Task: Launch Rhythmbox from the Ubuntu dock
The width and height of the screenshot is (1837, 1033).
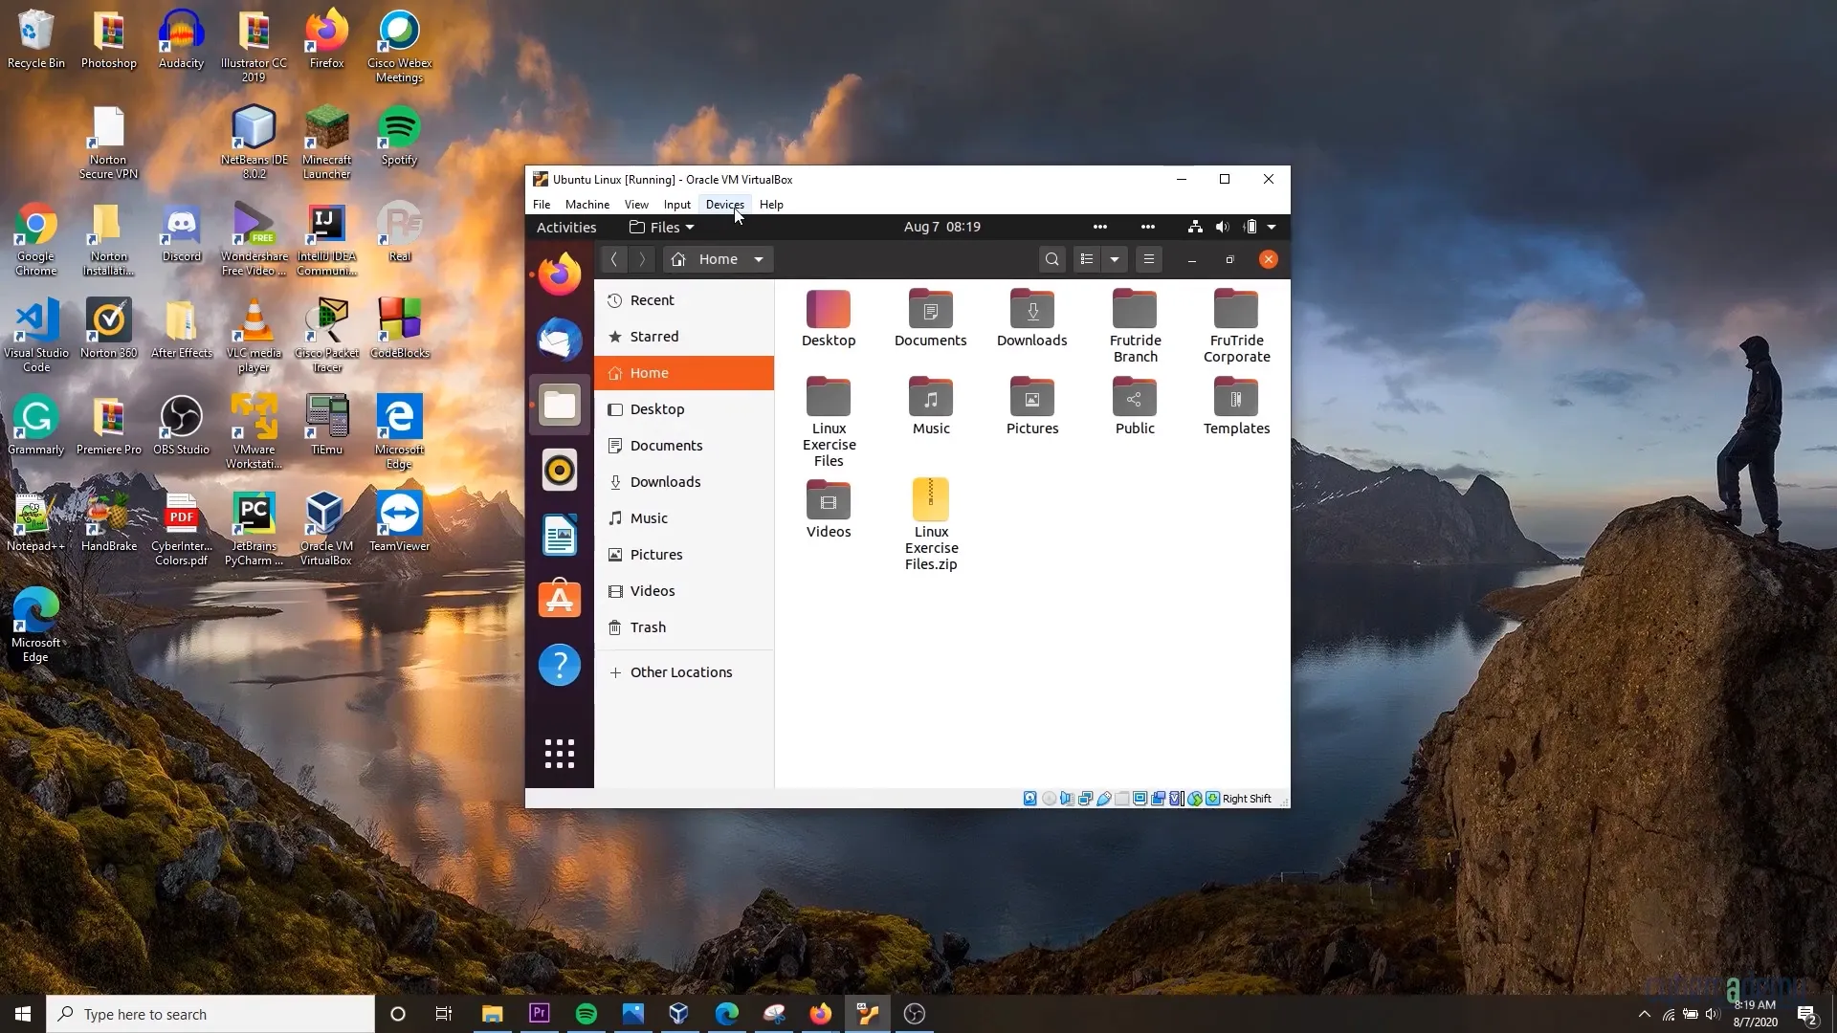Action: click(560, 470)
